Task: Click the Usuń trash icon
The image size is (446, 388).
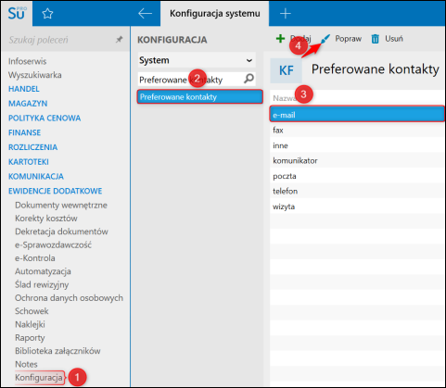Action: [375, 39]
